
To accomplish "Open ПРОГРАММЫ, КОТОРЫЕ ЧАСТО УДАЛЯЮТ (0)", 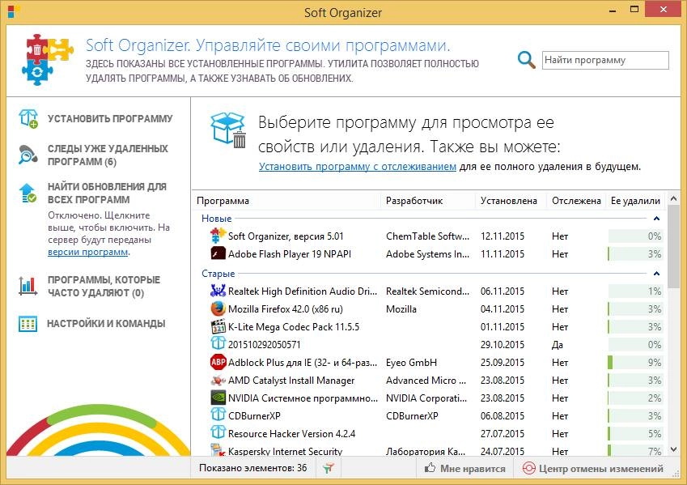I will point(104,287).
